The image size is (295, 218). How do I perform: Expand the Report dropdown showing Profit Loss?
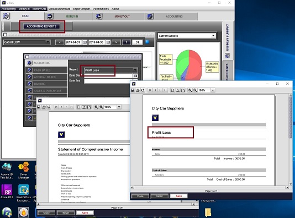(111, 70)
